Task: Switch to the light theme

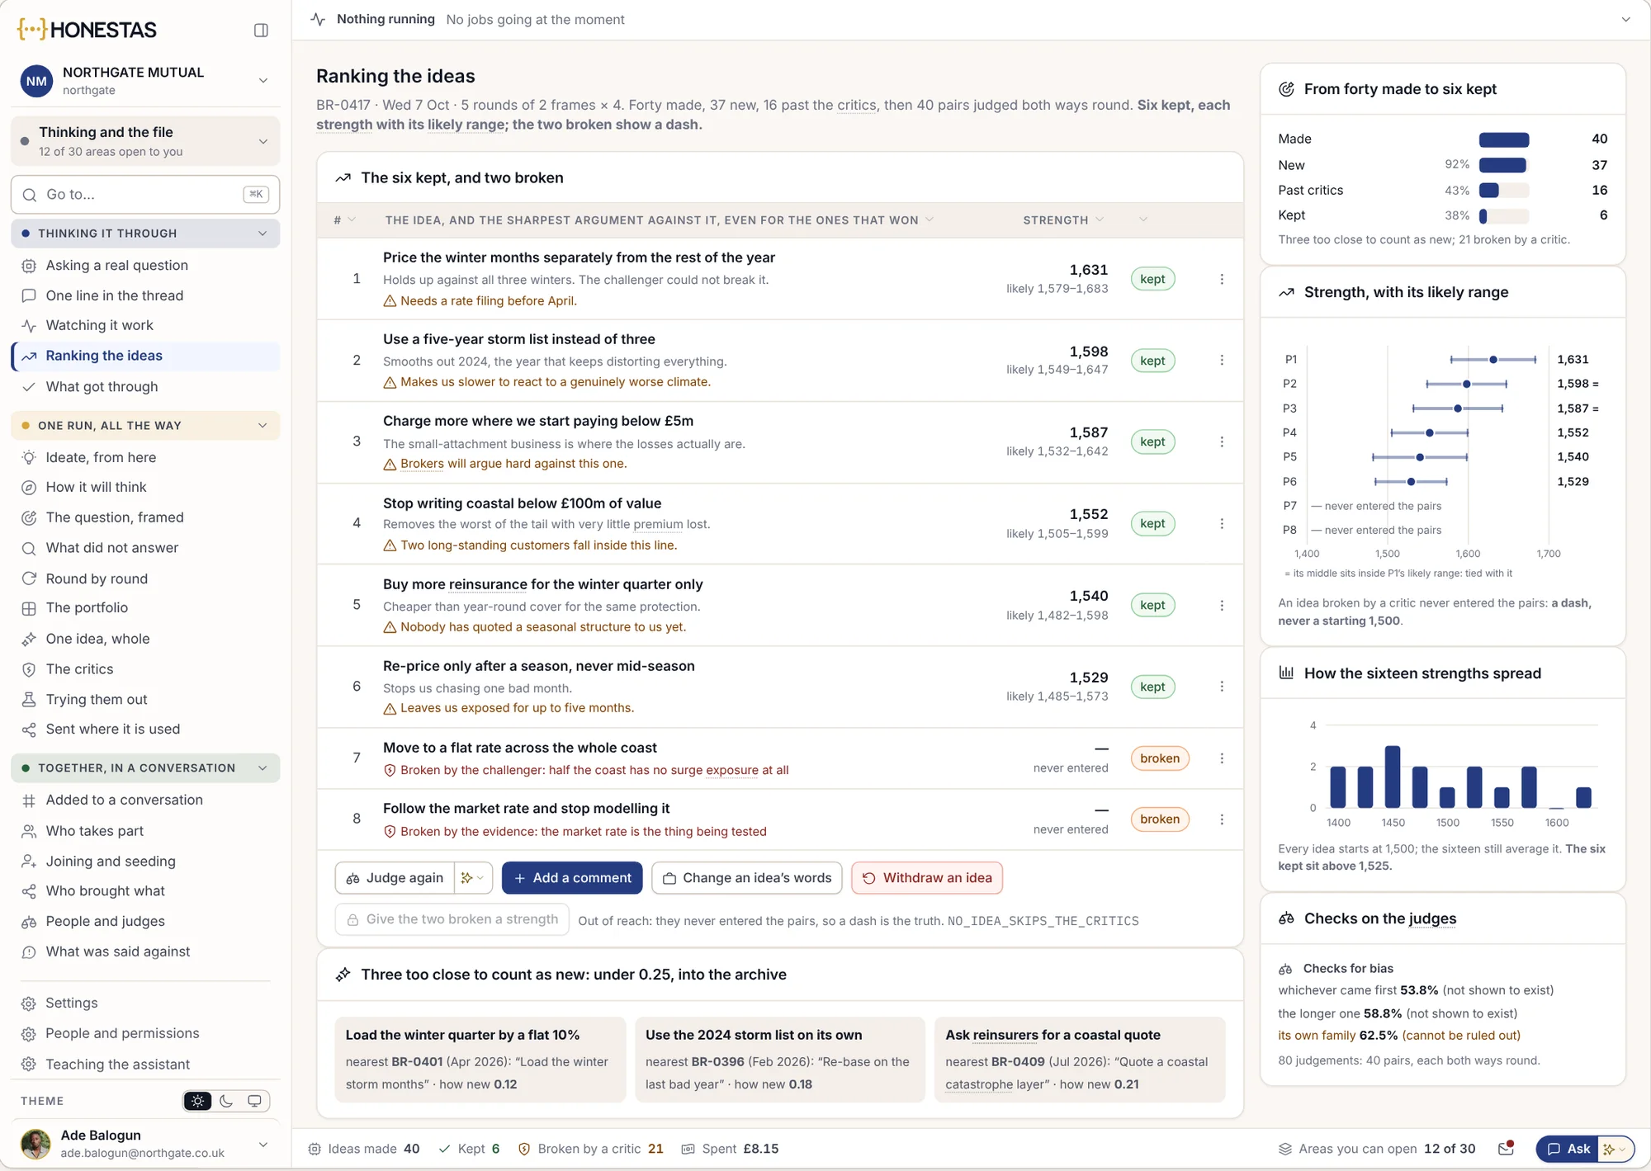Action: (x=197, y=1101)
